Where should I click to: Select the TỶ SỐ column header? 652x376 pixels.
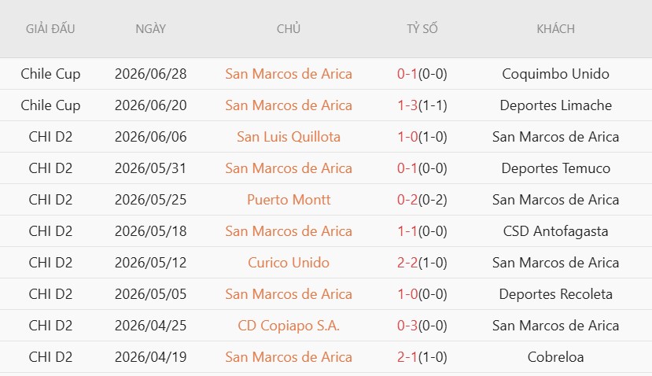pos(422,28)
